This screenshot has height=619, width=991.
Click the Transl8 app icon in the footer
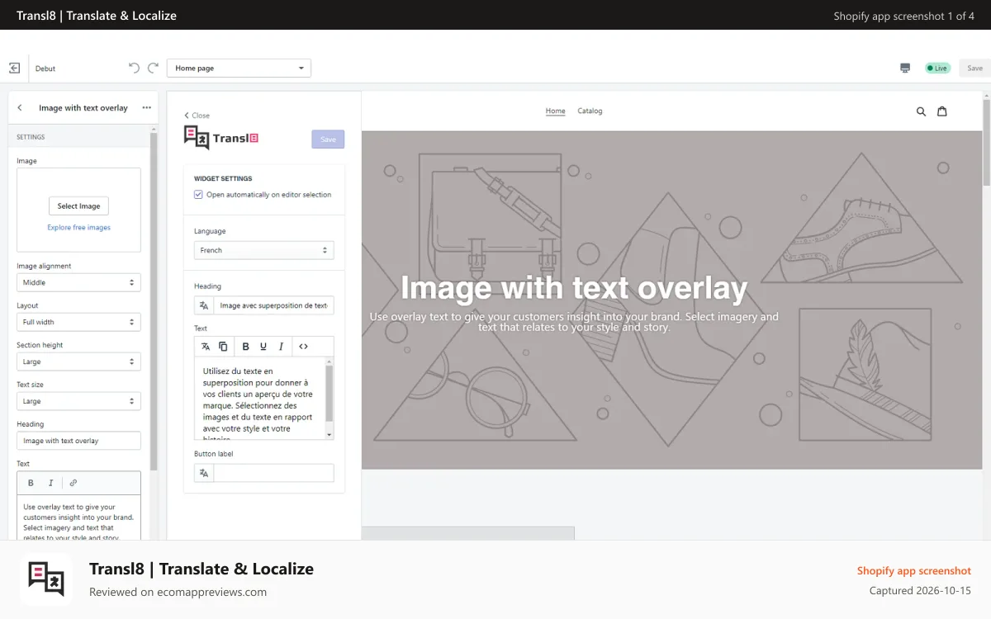pyautogui.click(x=45, y=579)
